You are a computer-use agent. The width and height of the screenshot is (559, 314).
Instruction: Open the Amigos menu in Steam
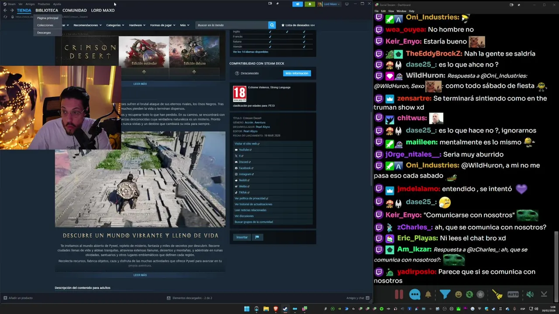30,4
